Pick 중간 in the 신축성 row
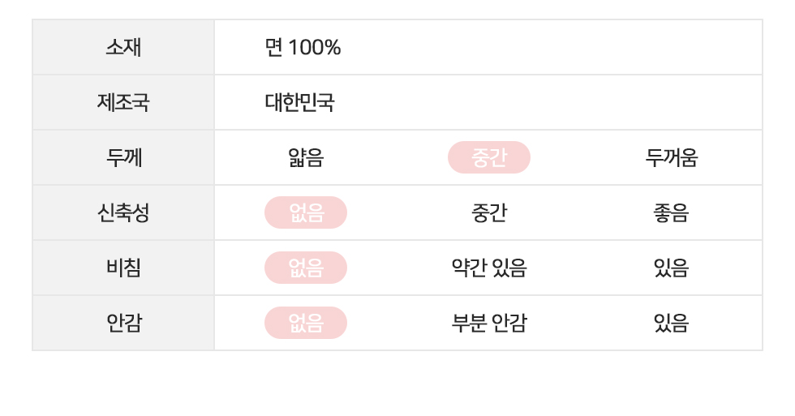The width and height of the screenshot is (795, 416). (x=488, y=212)
